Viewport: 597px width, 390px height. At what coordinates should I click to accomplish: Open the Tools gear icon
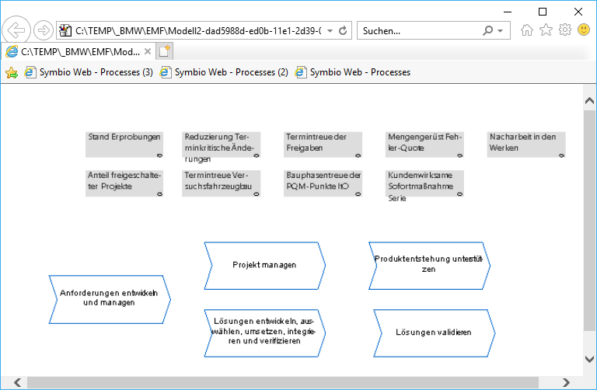click(x=565, y=30)
